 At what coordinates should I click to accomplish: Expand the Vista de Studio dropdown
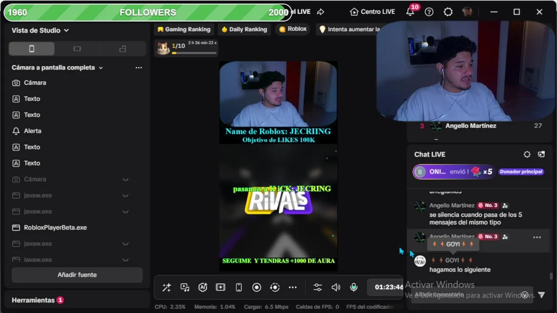(x=40, y=30)
